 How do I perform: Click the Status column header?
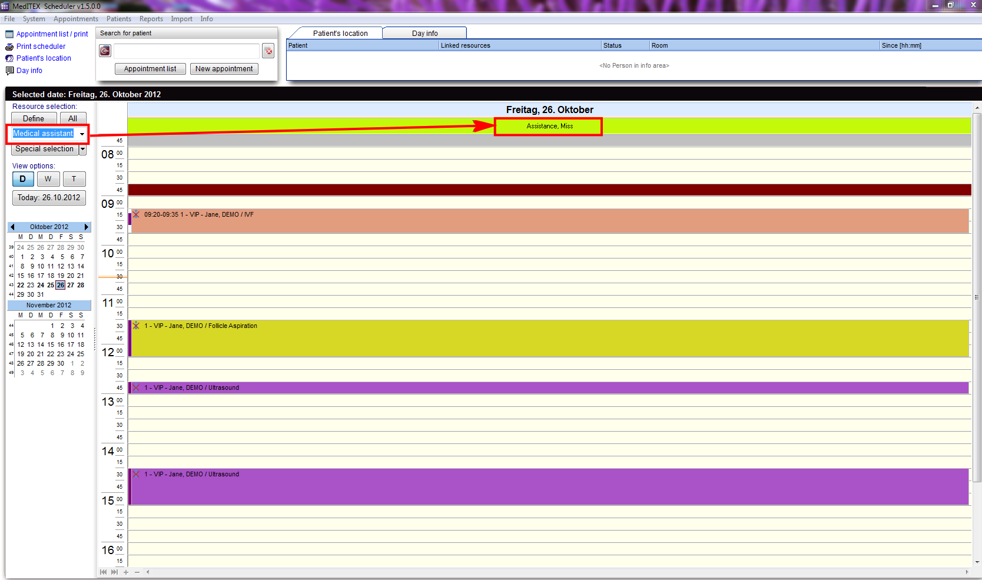625,45
